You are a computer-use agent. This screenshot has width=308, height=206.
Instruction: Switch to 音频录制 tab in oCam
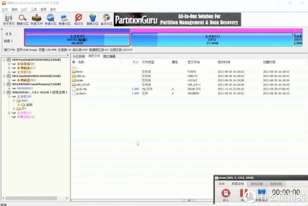[276, 184]
